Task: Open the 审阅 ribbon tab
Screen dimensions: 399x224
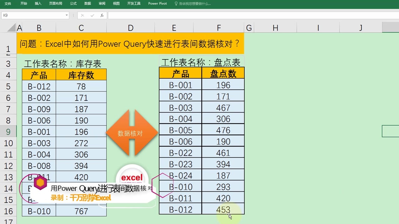Action: tap(102, 3)
